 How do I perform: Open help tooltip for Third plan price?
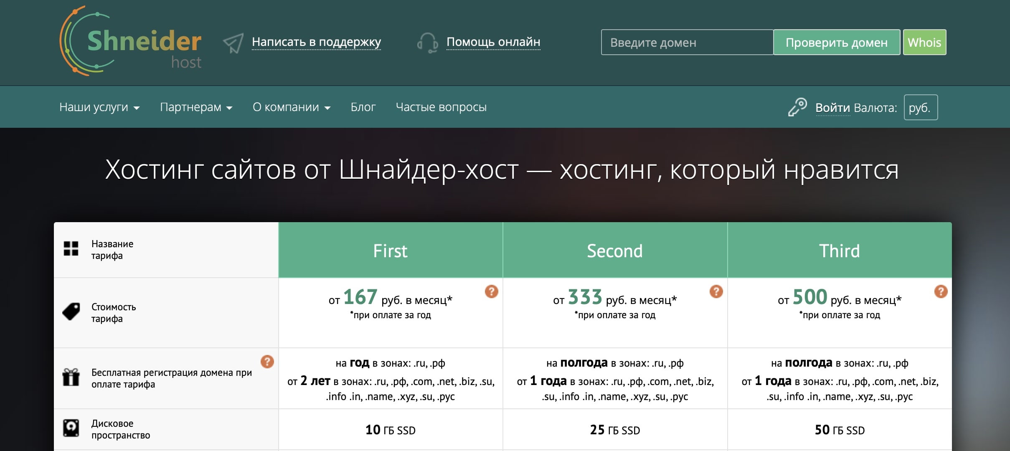point(941,291)
